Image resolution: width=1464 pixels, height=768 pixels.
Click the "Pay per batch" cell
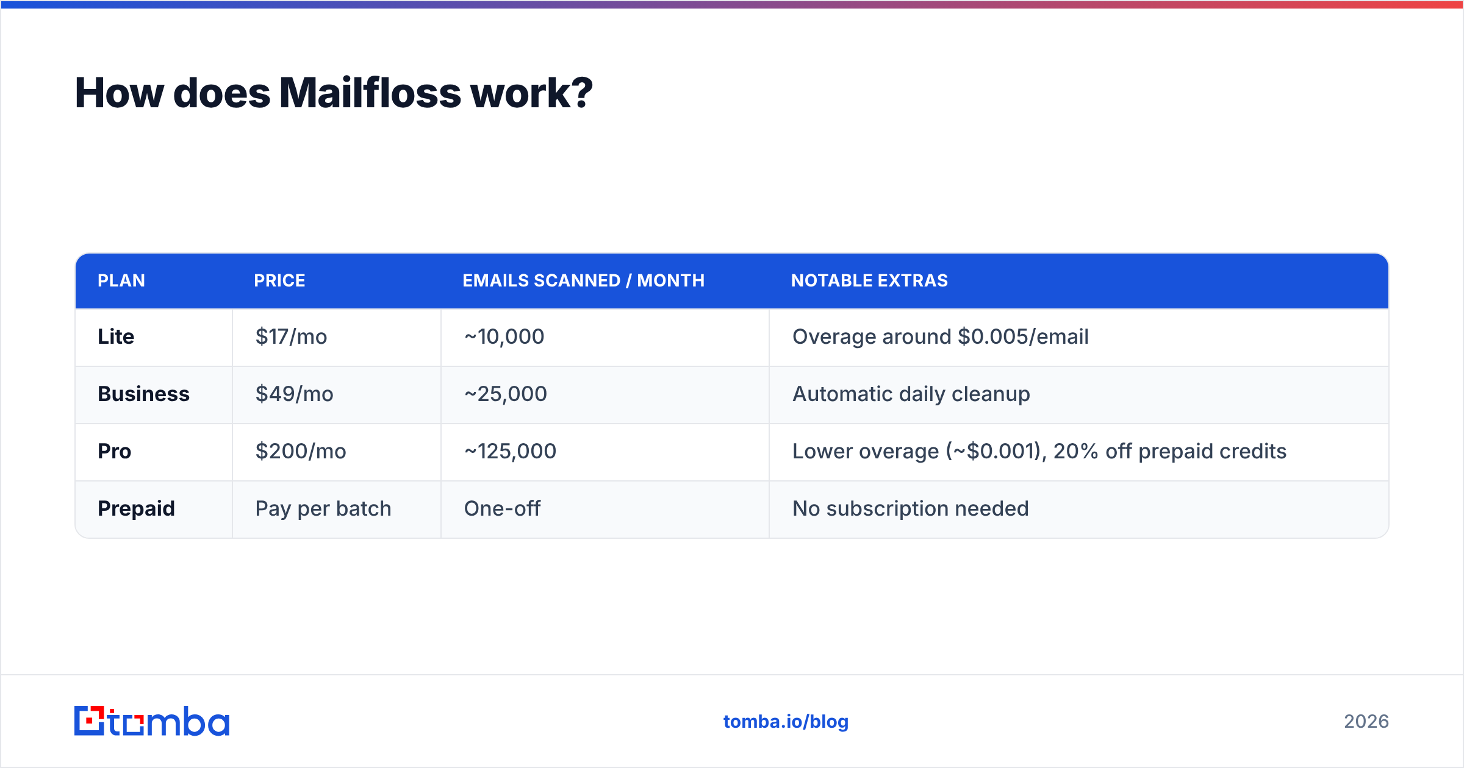click(337, 509)
